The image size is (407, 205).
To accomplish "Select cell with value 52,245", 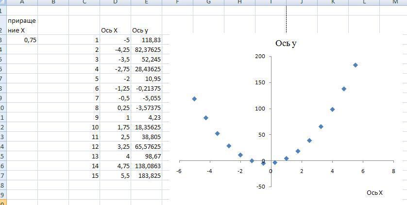I will point(146,59).
